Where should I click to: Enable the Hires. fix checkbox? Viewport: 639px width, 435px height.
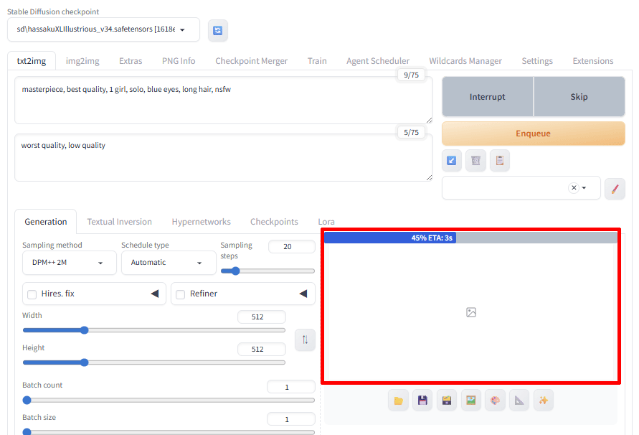point(32,294)
